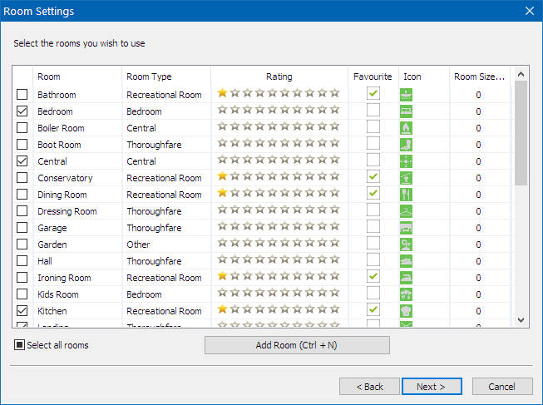This screenshot has width=543, height=405.
Task: Go to previous step with Back
Action: tap(369, 387)
